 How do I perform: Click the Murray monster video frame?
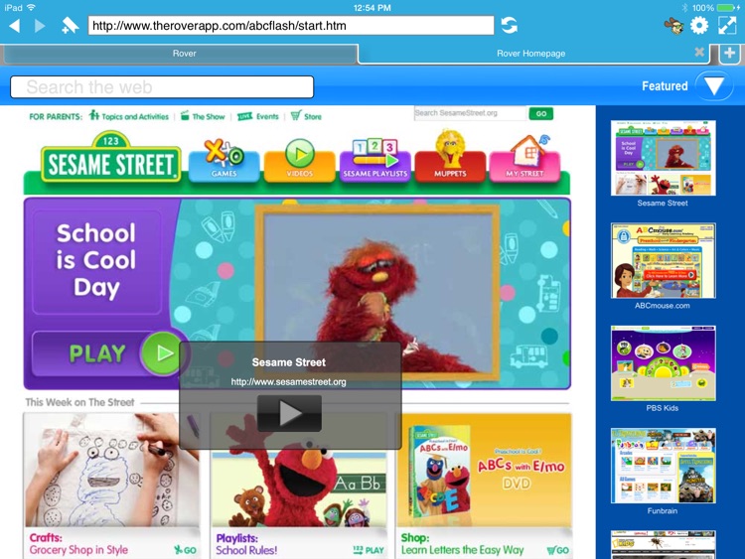coord(377,293)
